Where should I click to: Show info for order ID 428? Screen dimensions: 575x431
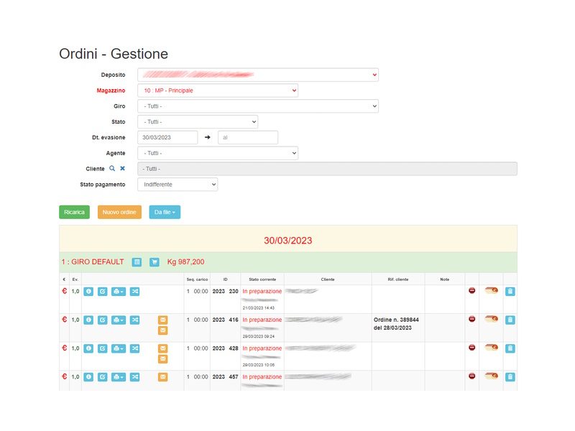click(x=88, y=348)
